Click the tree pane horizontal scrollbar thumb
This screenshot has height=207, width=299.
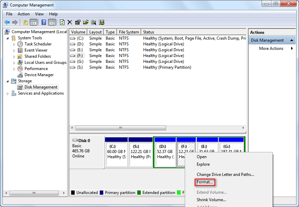click(x=34, y=193)
